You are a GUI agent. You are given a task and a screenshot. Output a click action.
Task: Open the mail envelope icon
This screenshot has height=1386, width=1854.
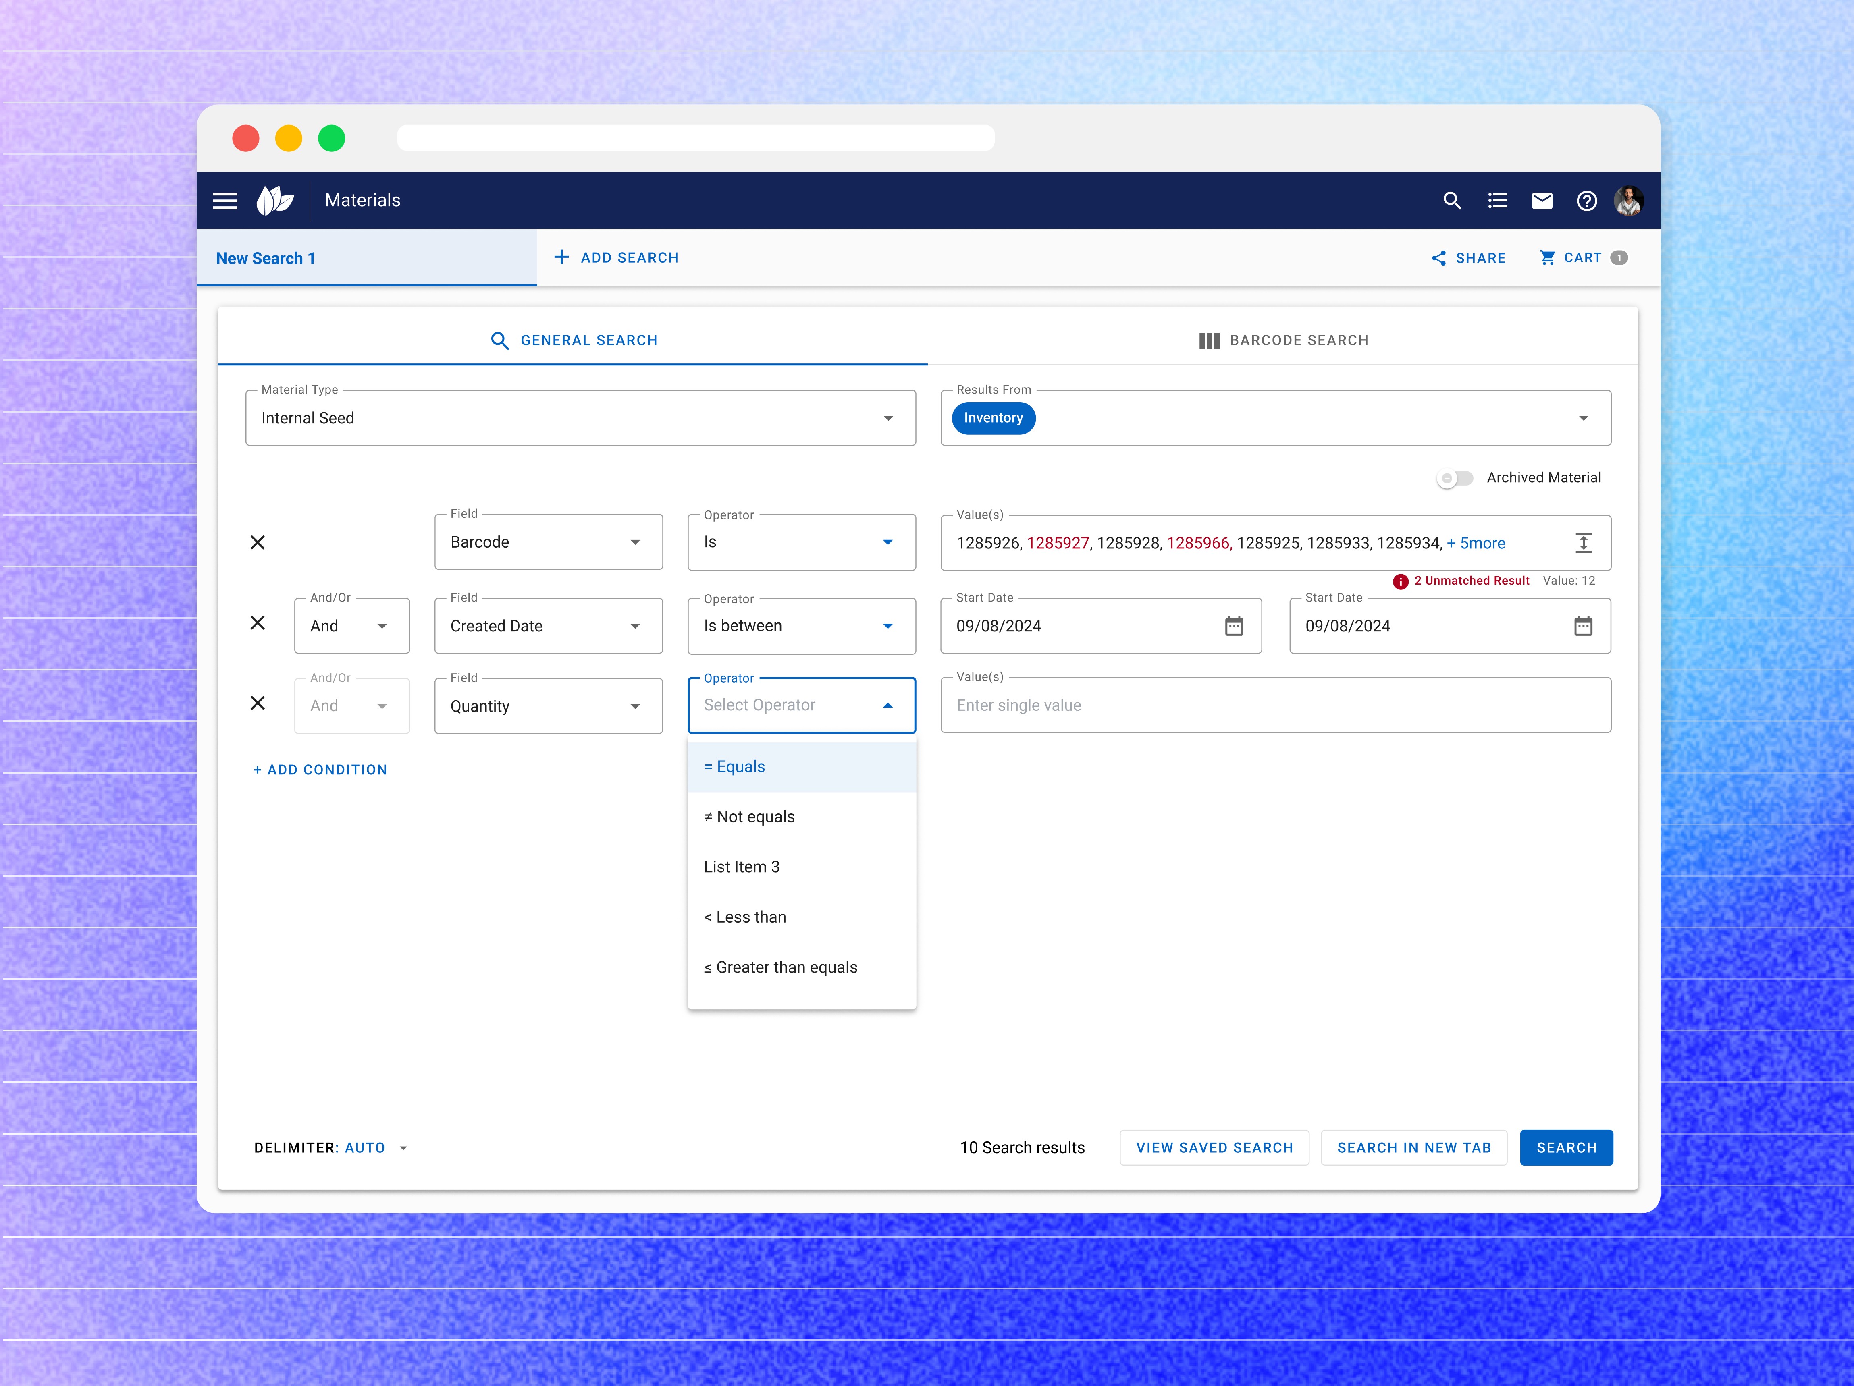[1541, 200]
